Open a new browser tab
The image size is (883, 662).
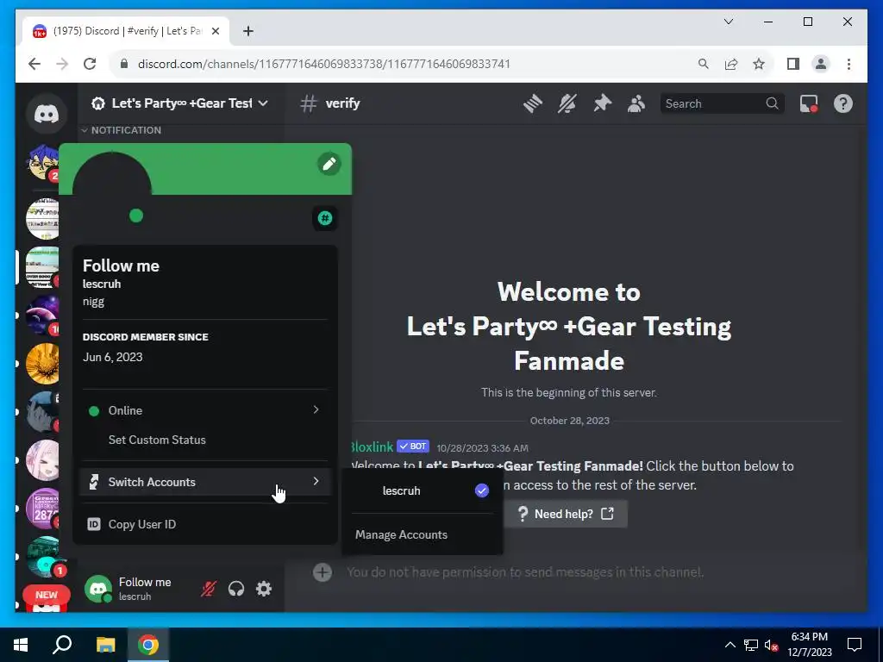247,31
